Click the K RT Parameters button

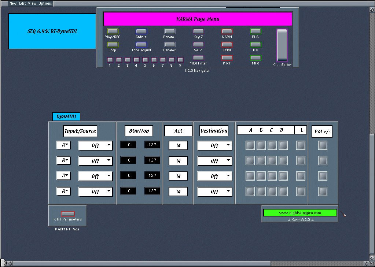click(67, 214)
